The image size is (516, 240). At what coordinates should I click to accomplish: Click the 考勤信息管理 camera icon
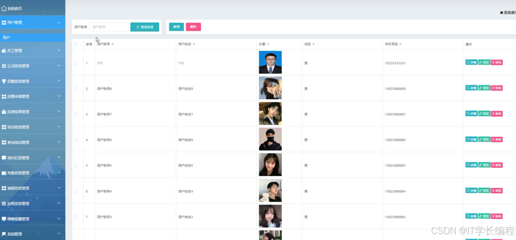[4, 173]
